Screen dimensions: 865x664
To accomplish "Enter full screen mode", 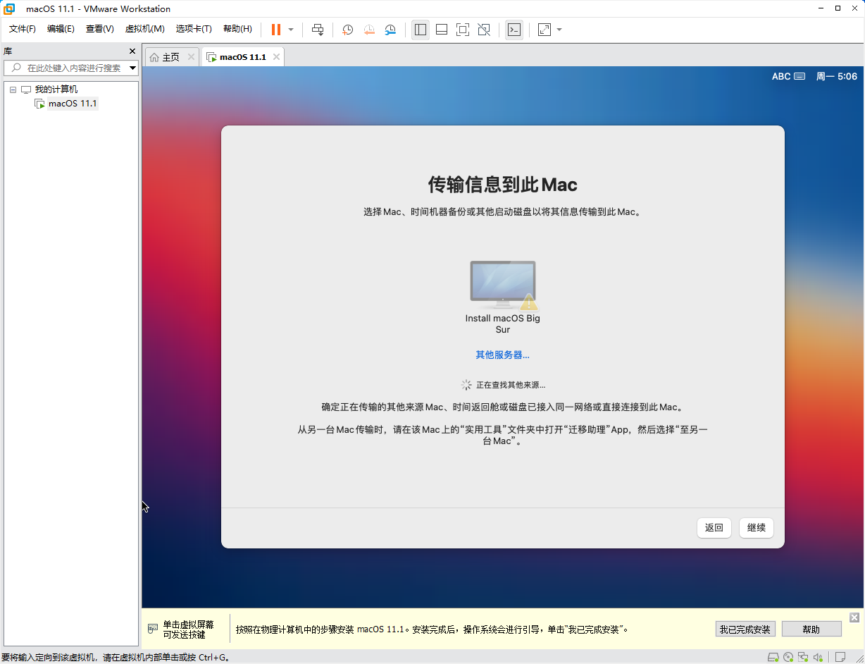I will (x=462, y=29).
